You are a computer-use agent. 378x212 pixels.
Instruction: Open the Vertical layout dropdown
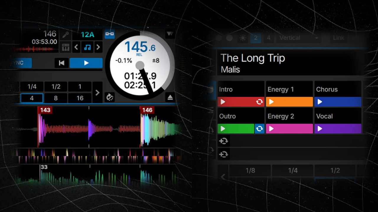click(x=299, y=38)
